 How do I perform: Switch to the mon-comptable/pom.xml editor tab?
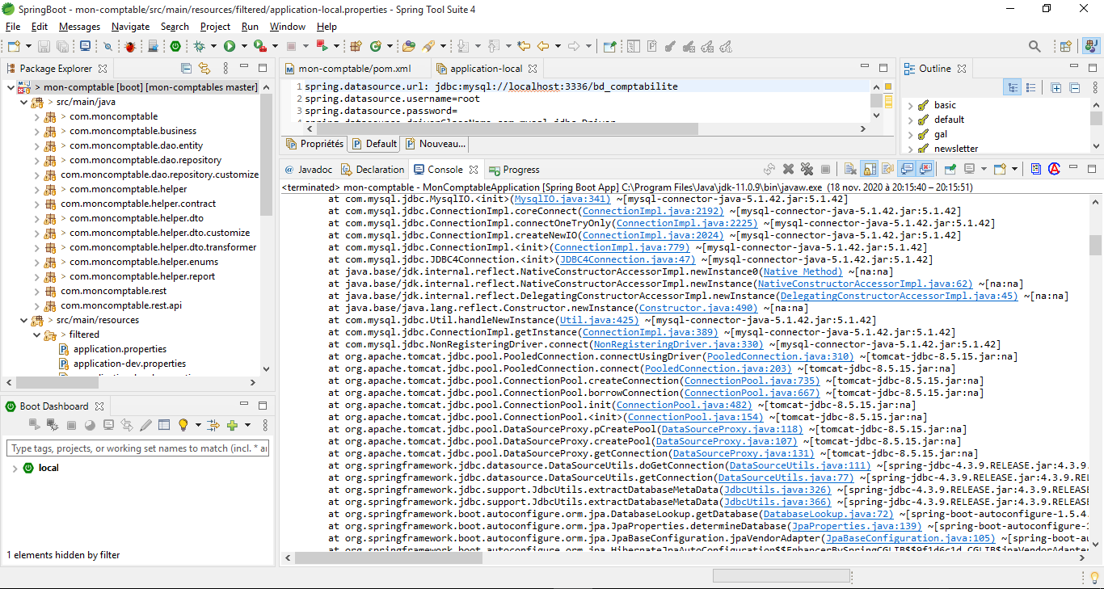[x=354, y=69]
